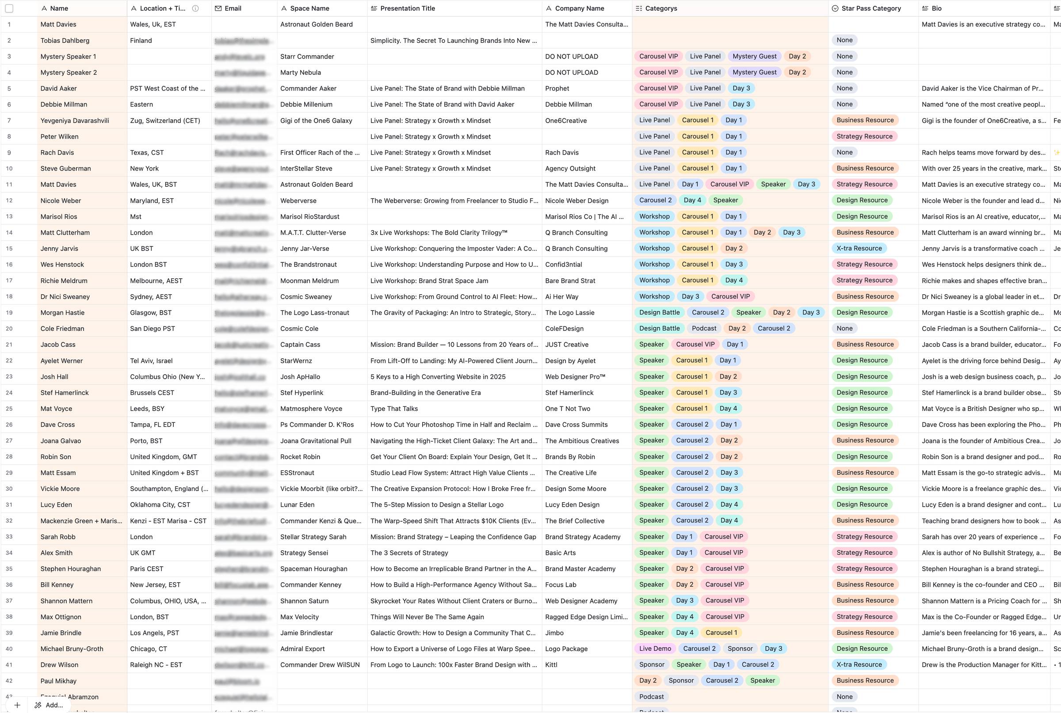The height and width of the screenshot is (713, 1061).
Task: Click Matt Davies name in row 1
Action: (x=58, y=25)
